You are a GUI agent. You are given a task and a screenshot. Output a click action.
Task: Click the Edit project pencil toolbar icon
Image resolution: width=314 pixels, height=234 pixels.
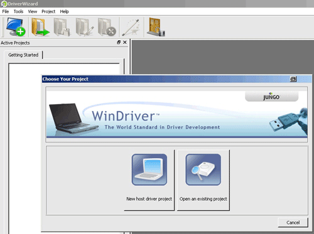[85, 27]
